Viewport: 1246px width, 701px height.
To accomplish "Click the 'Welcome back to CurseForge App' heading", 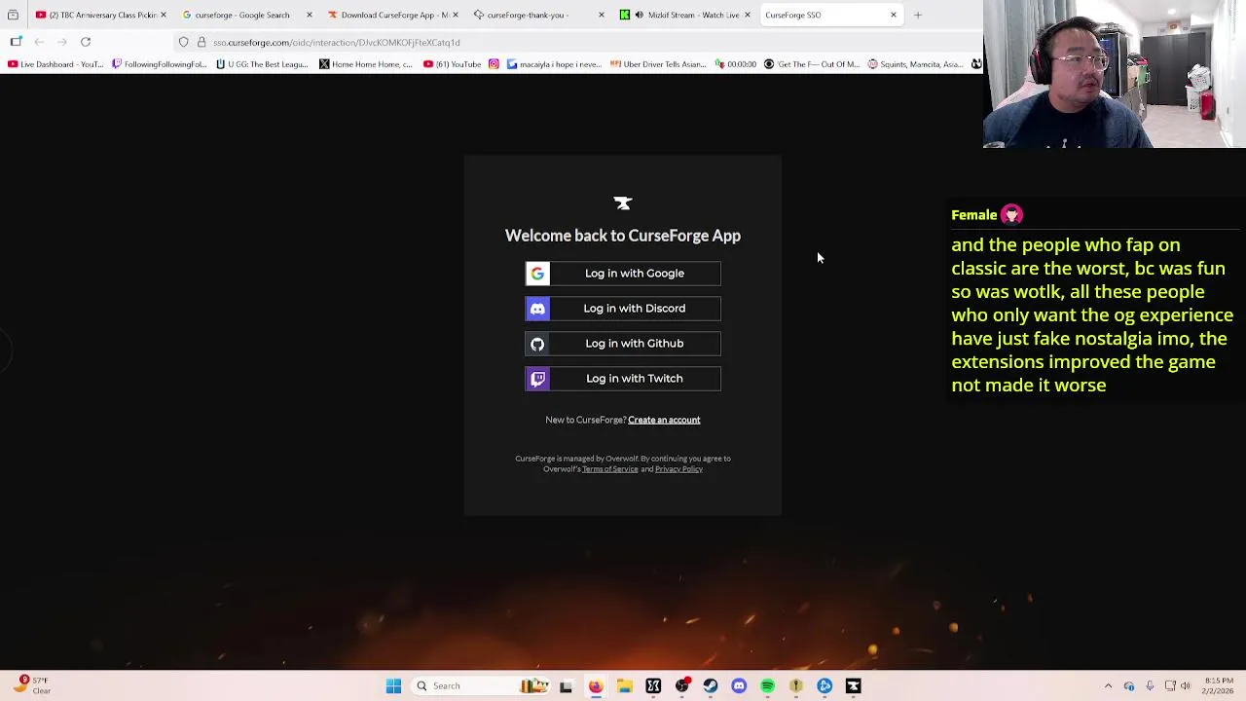I will (x=623, y=236).
